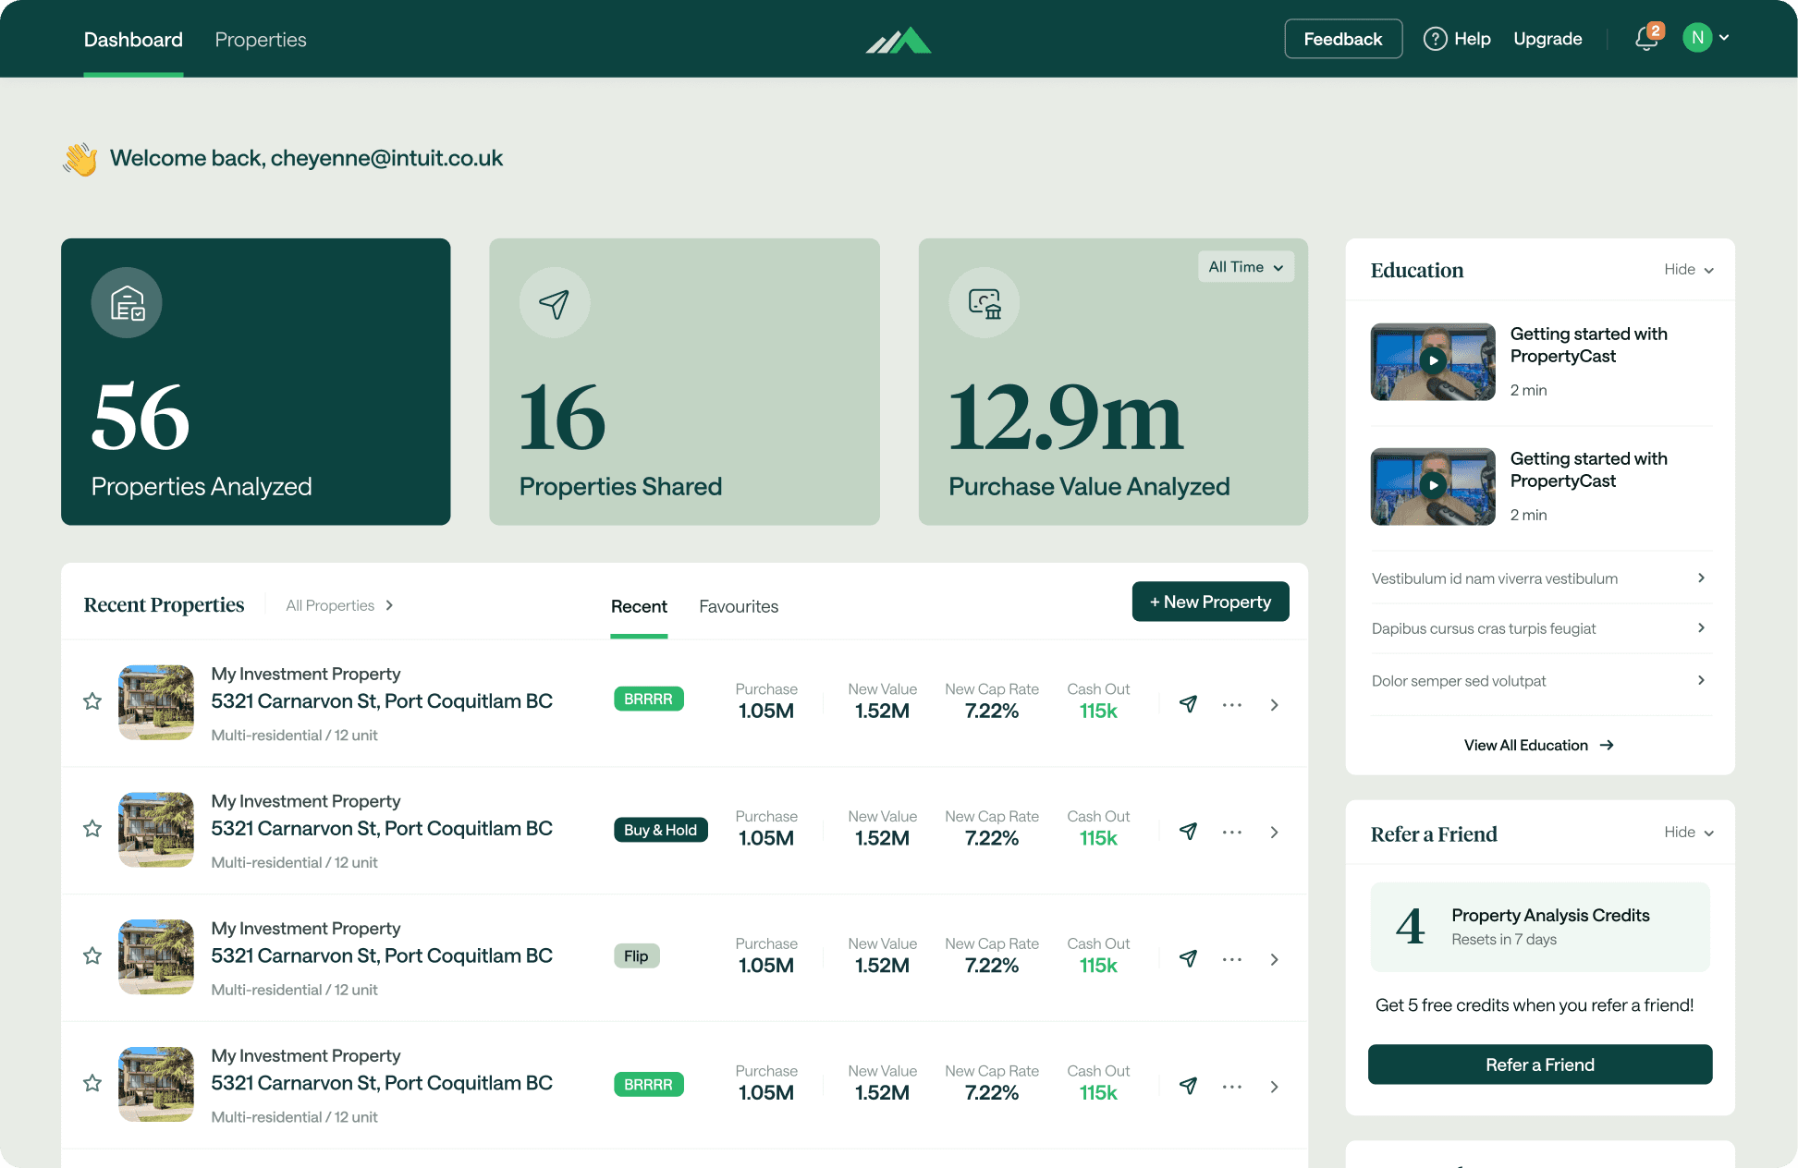Open Dapibus cursus cras turpis feugiat article
1798x1168 pixels.
click(x=1540, y=628)
